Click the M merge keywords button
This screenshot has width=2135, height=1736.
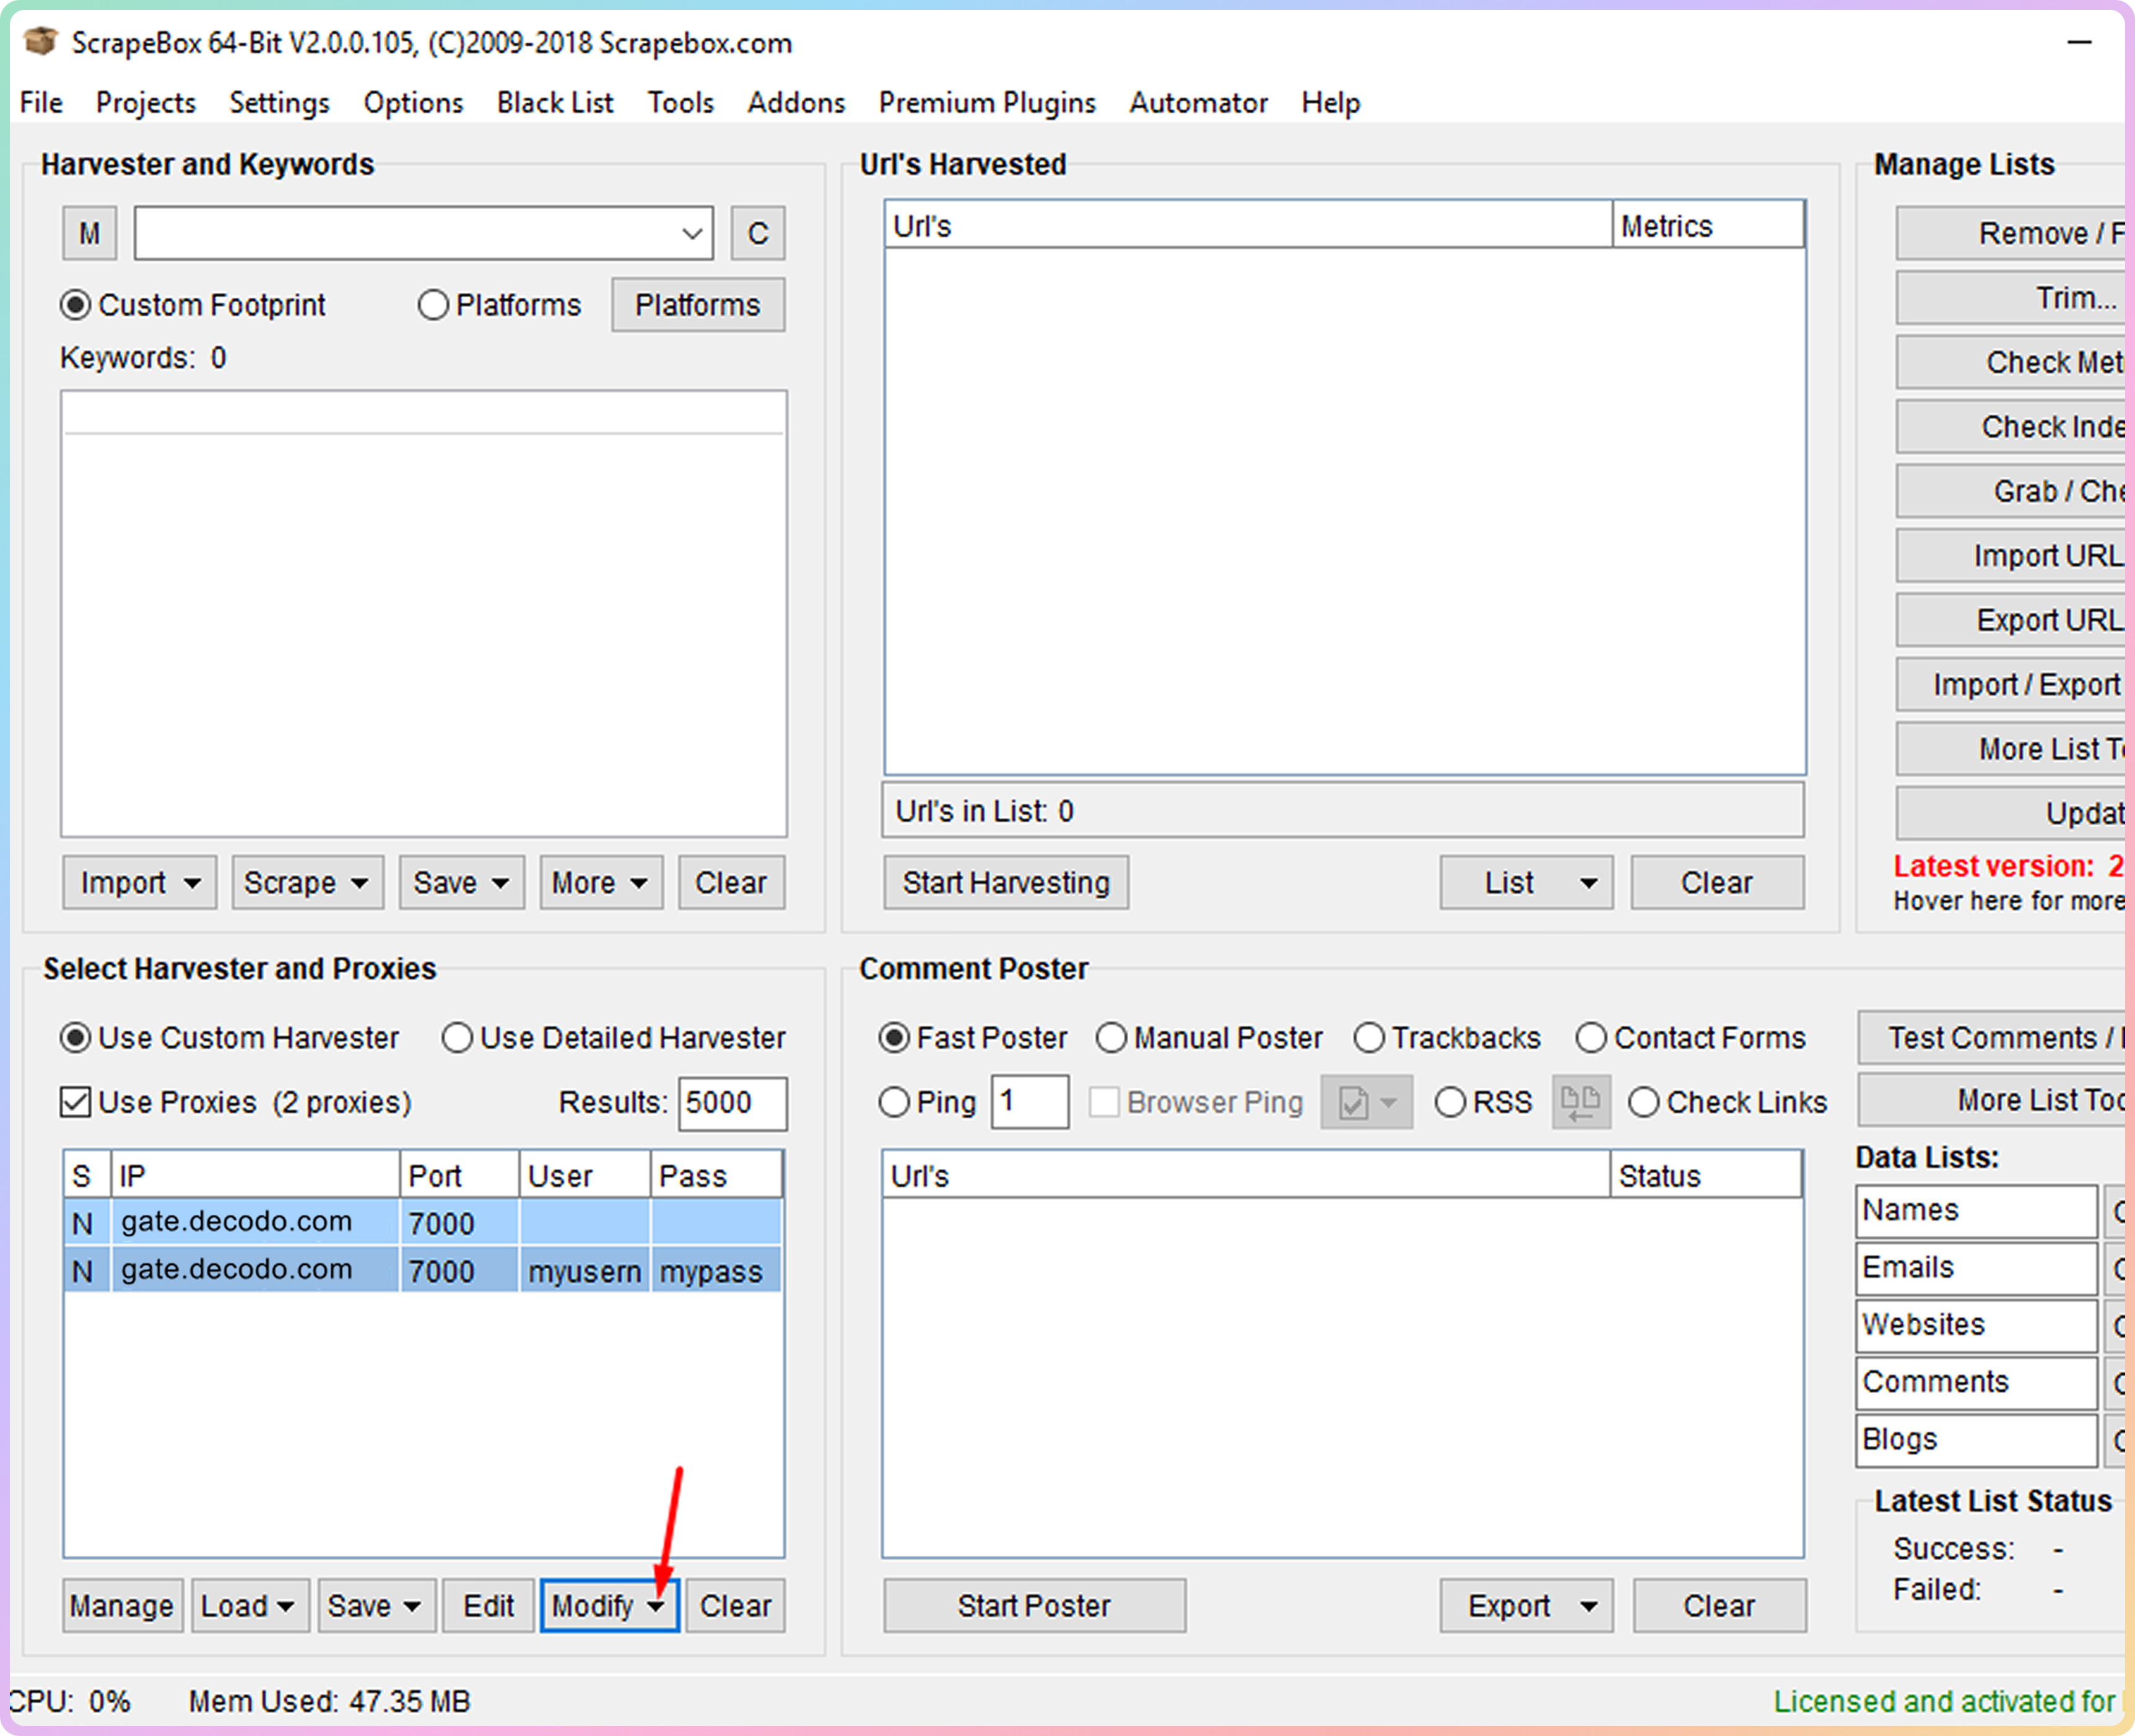coord(89,233)
